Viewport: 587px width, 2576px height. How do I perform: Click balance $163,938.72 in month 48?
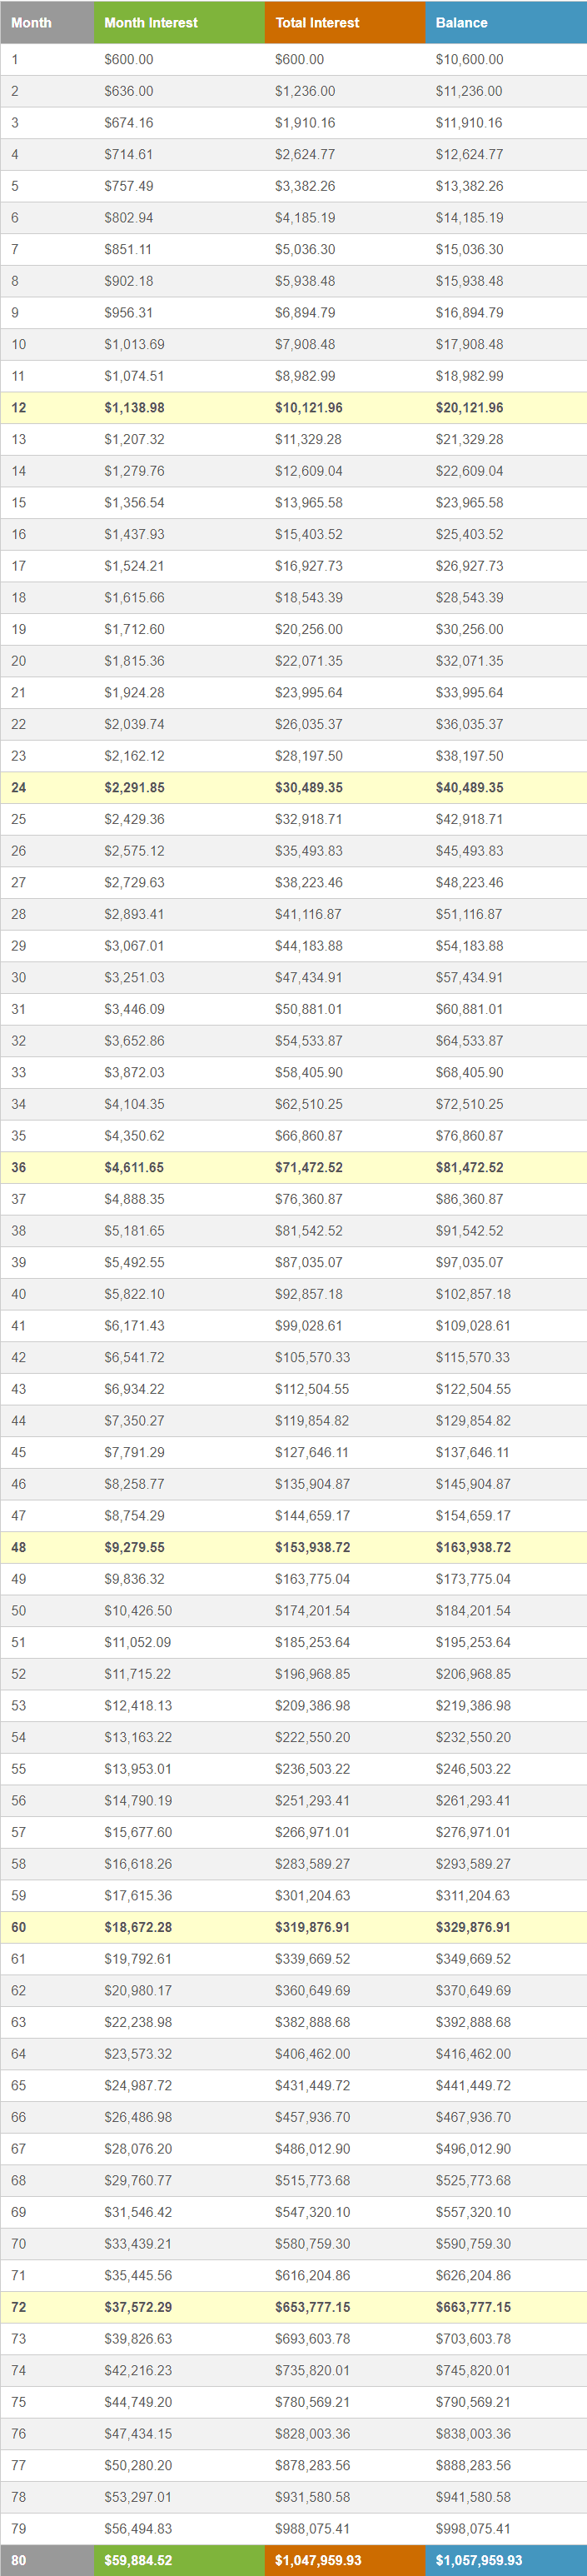click(473, 1548)
